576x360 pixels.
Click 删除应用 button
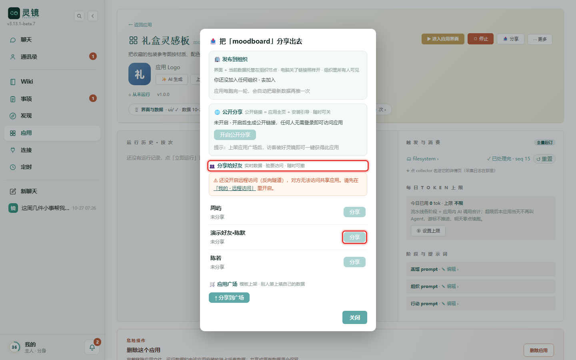(539, 350)
